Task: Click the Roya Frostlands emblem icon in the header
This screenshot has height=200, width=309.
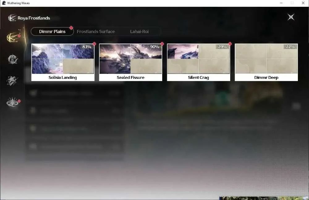Action: [x=12, y=18]
